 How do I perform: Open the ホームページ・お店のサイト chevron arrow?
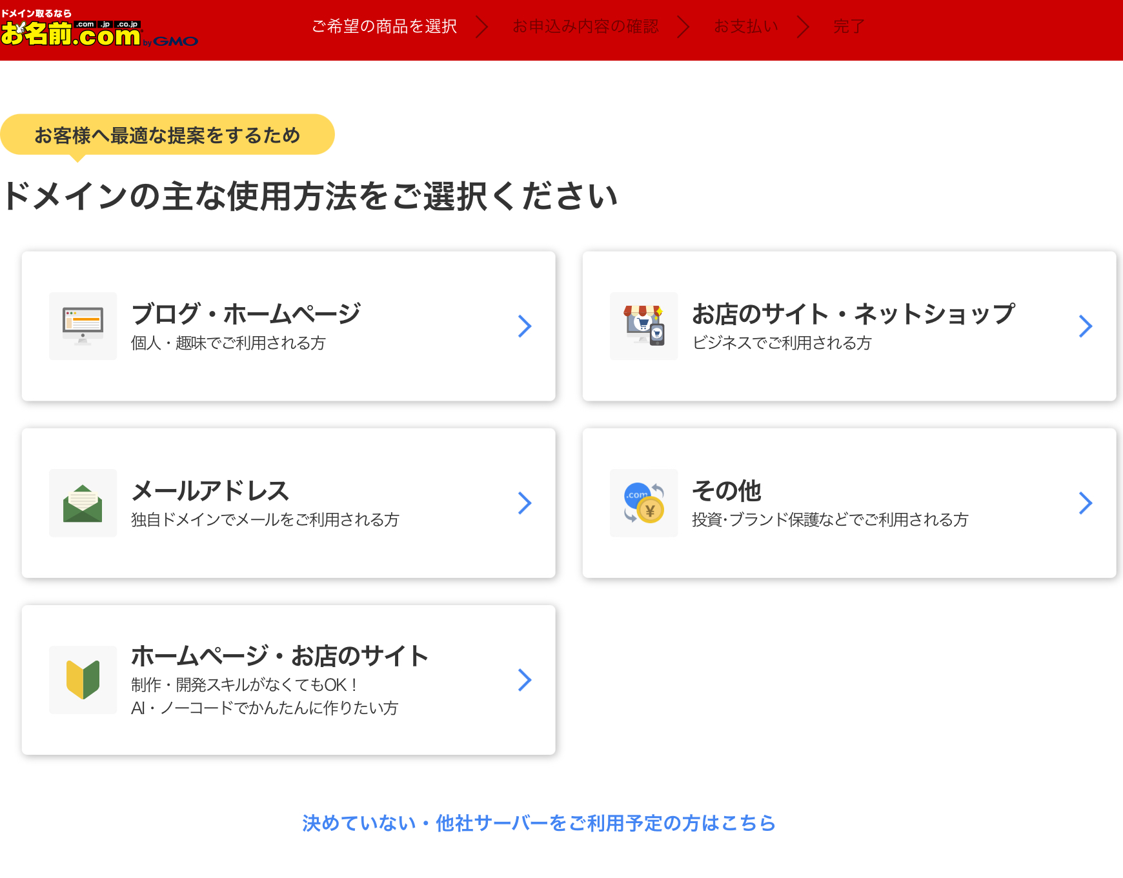pyautogui.click(x=525, y=680)
